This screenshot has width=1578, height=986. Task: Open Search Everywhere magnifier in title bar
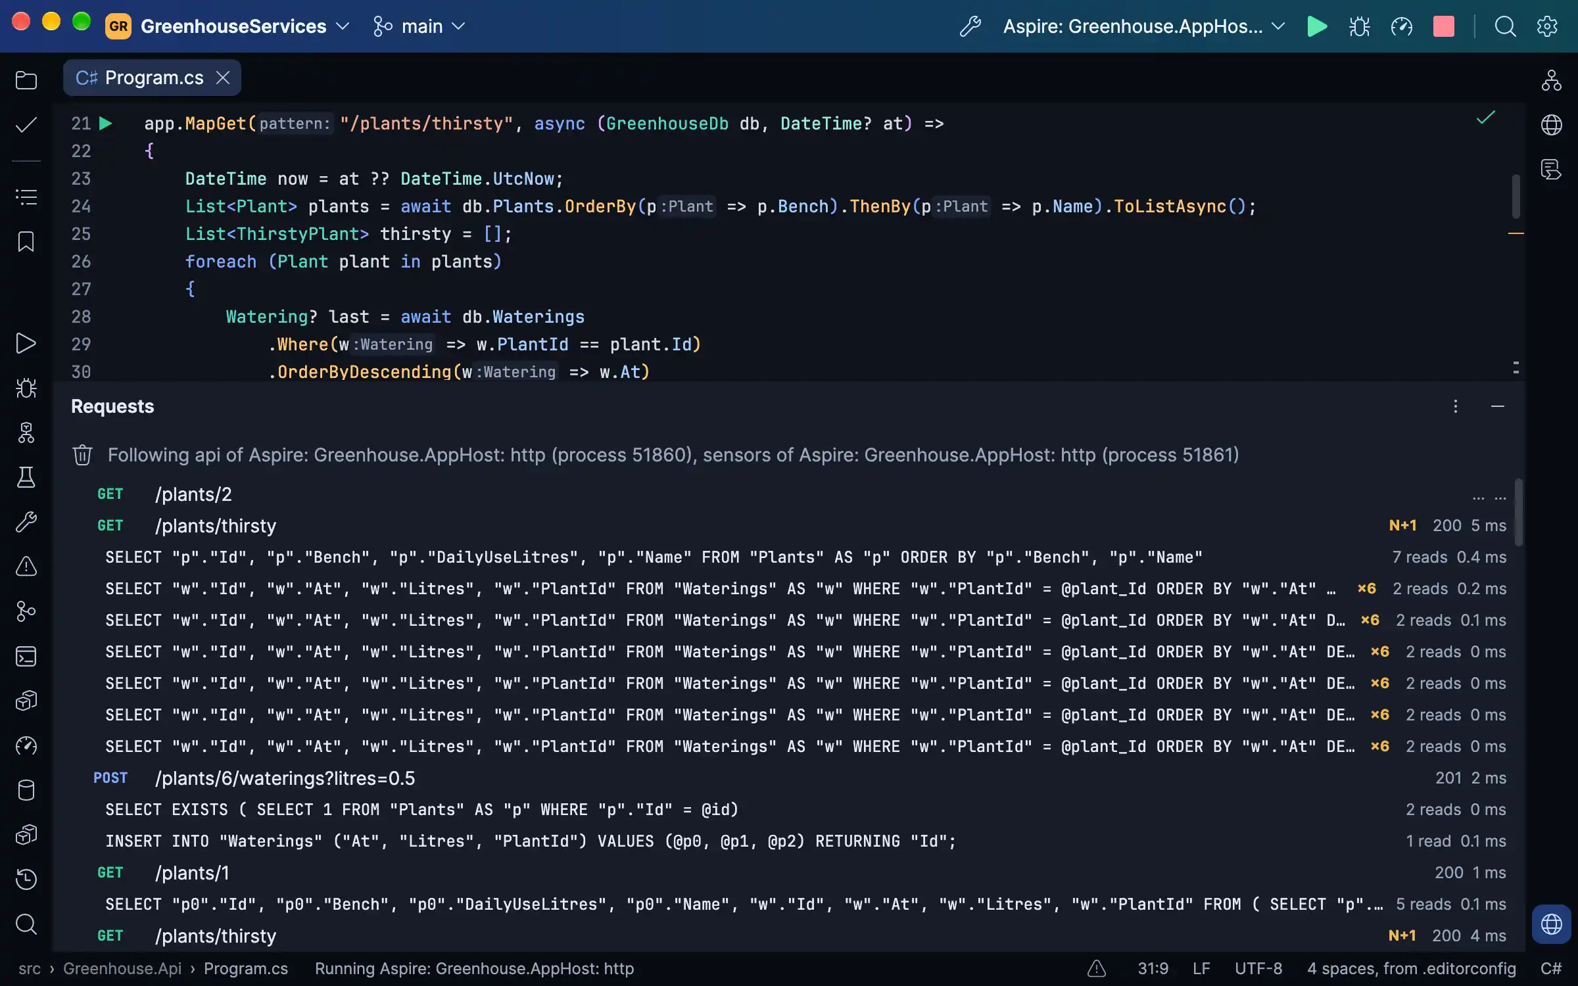(x=1505, y=26)
